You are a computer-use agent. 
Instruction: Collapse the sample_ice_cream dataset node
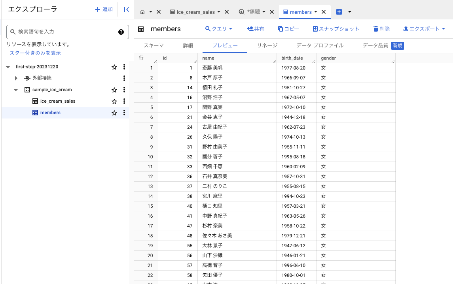pyautogui.click(x=16, y=90)
